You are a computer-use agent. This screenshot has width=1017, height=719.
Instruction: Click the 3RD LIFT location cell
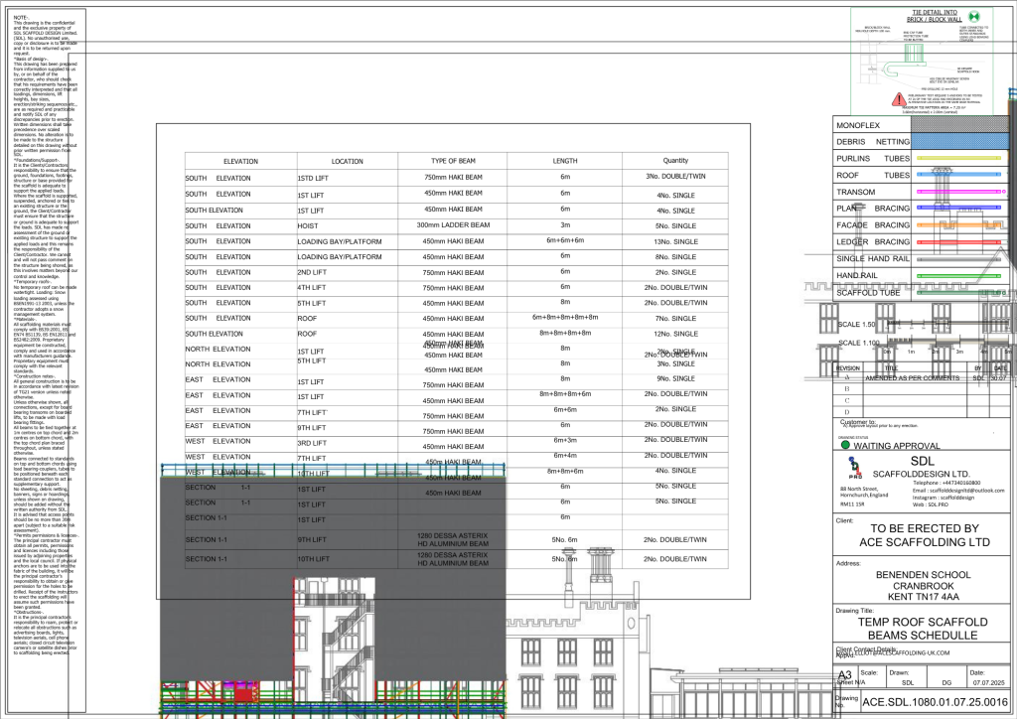coord(312,443)
